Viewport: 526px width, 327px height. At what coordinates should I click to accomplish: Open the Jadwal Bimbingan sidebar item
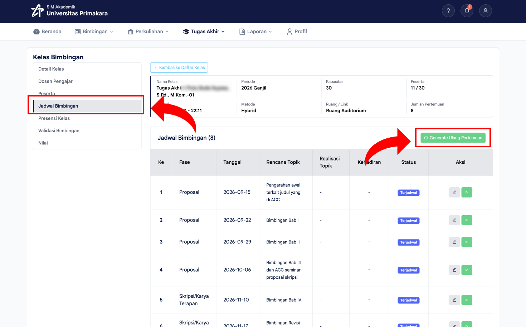pos(87,106)
